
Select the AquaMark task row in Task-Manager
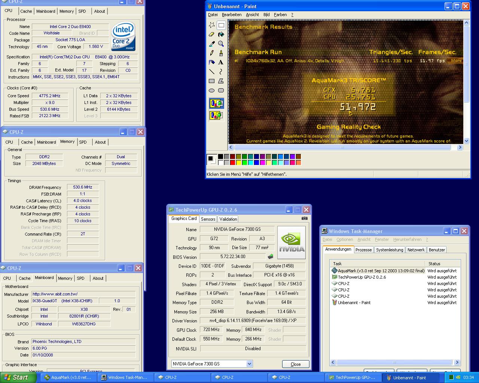395,271
